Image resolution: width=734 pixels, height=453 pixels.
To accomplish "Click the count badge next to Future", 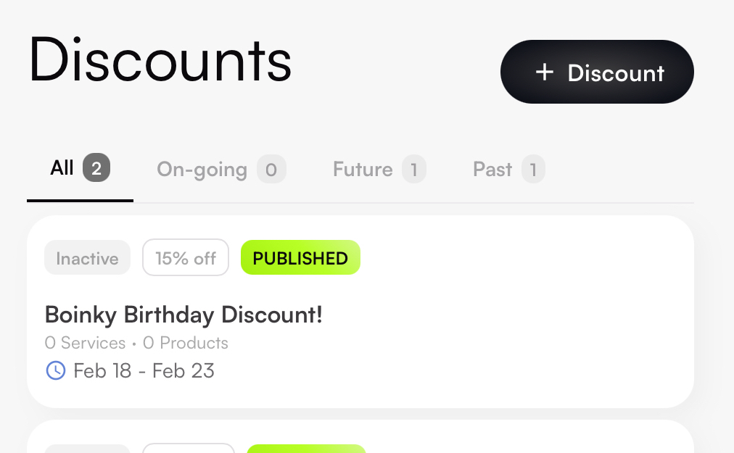I will pos(414,170).
